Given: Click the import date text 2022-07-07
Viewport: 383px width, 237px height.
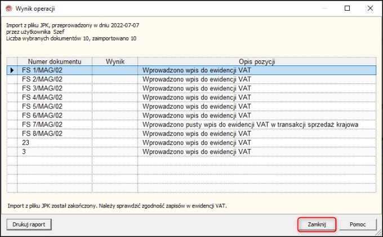Looking at the screenshot, I should (125, 25).
